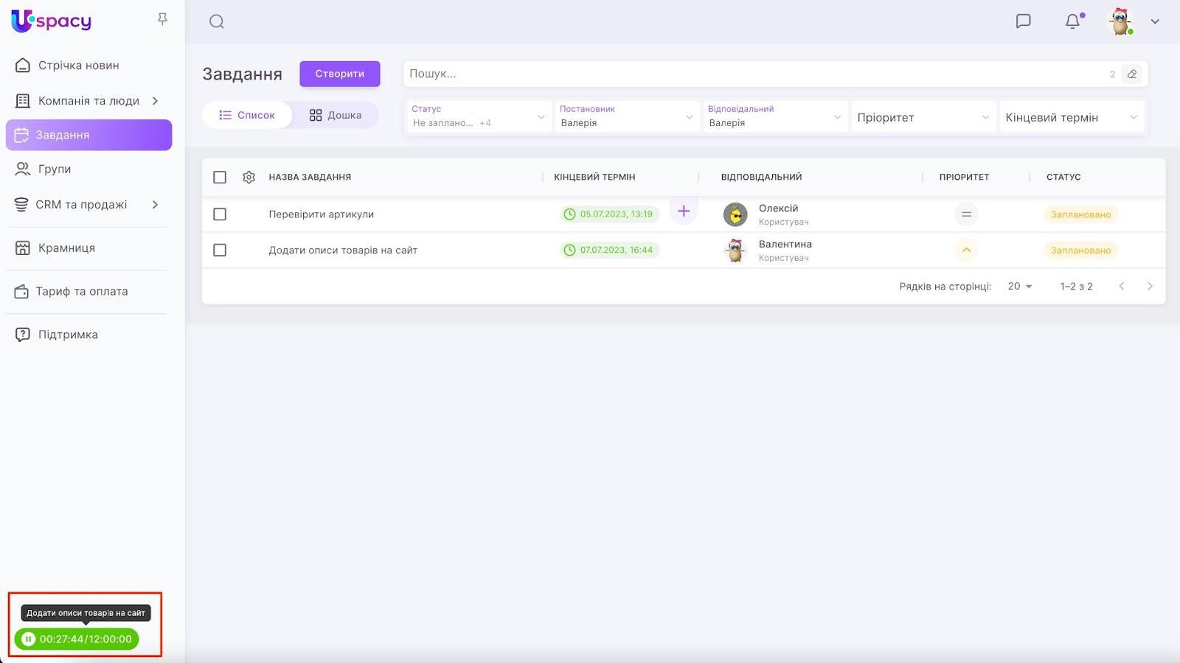Click the priority icon for Валентина's task
Image resolution: width=1180 pixels, height=663 pixels.
[965, 250]
